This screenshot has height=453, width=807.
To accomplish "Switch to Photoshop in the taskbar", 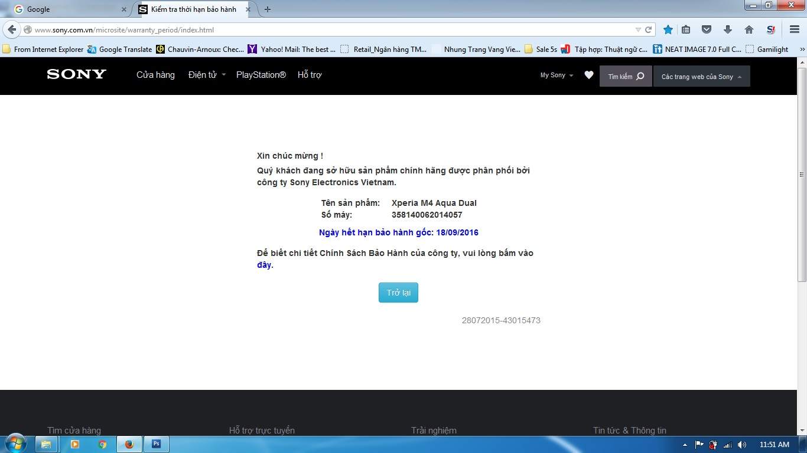I will tap(157, 444).
